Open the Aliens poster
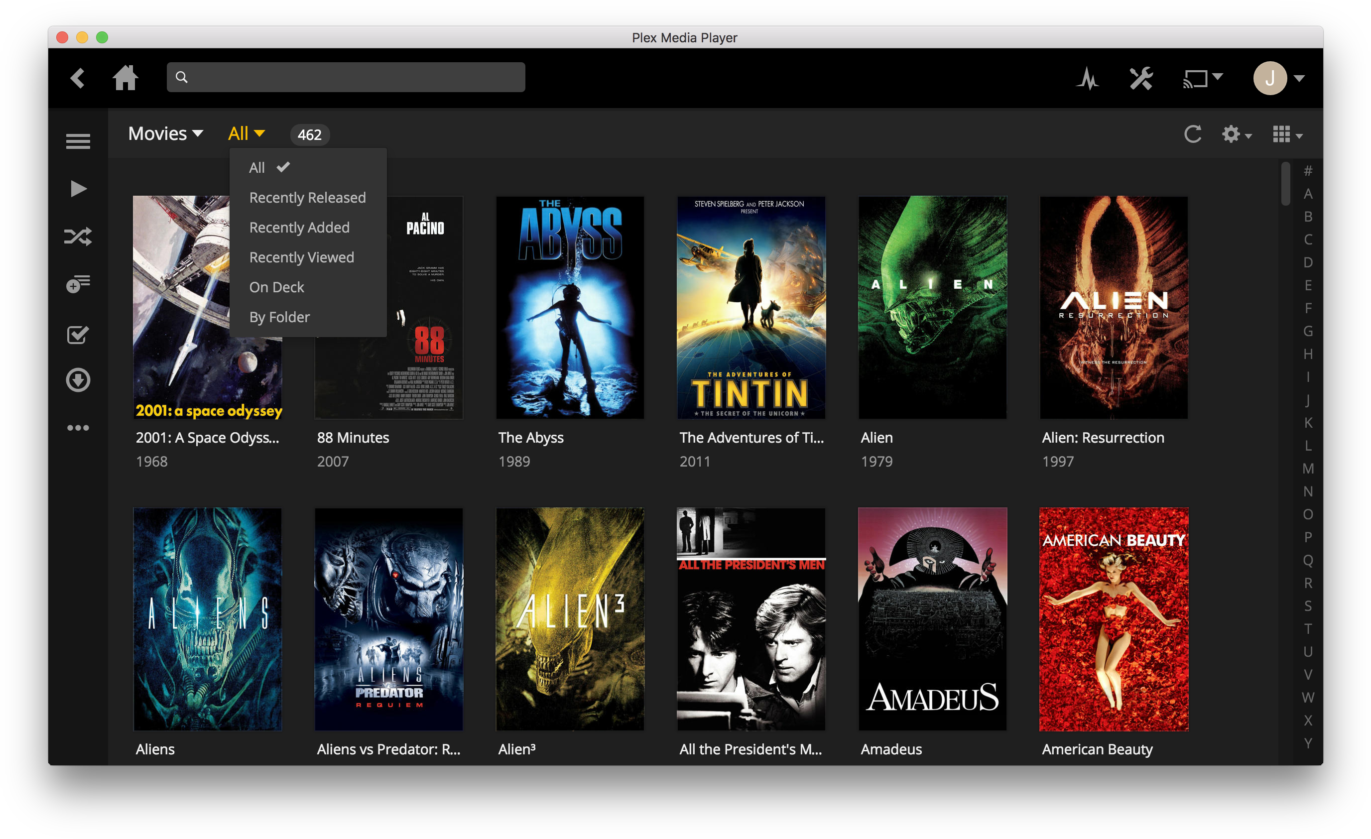Image resolution: width=1371 pixels, height=839 pixels. [x=208, y=619]
